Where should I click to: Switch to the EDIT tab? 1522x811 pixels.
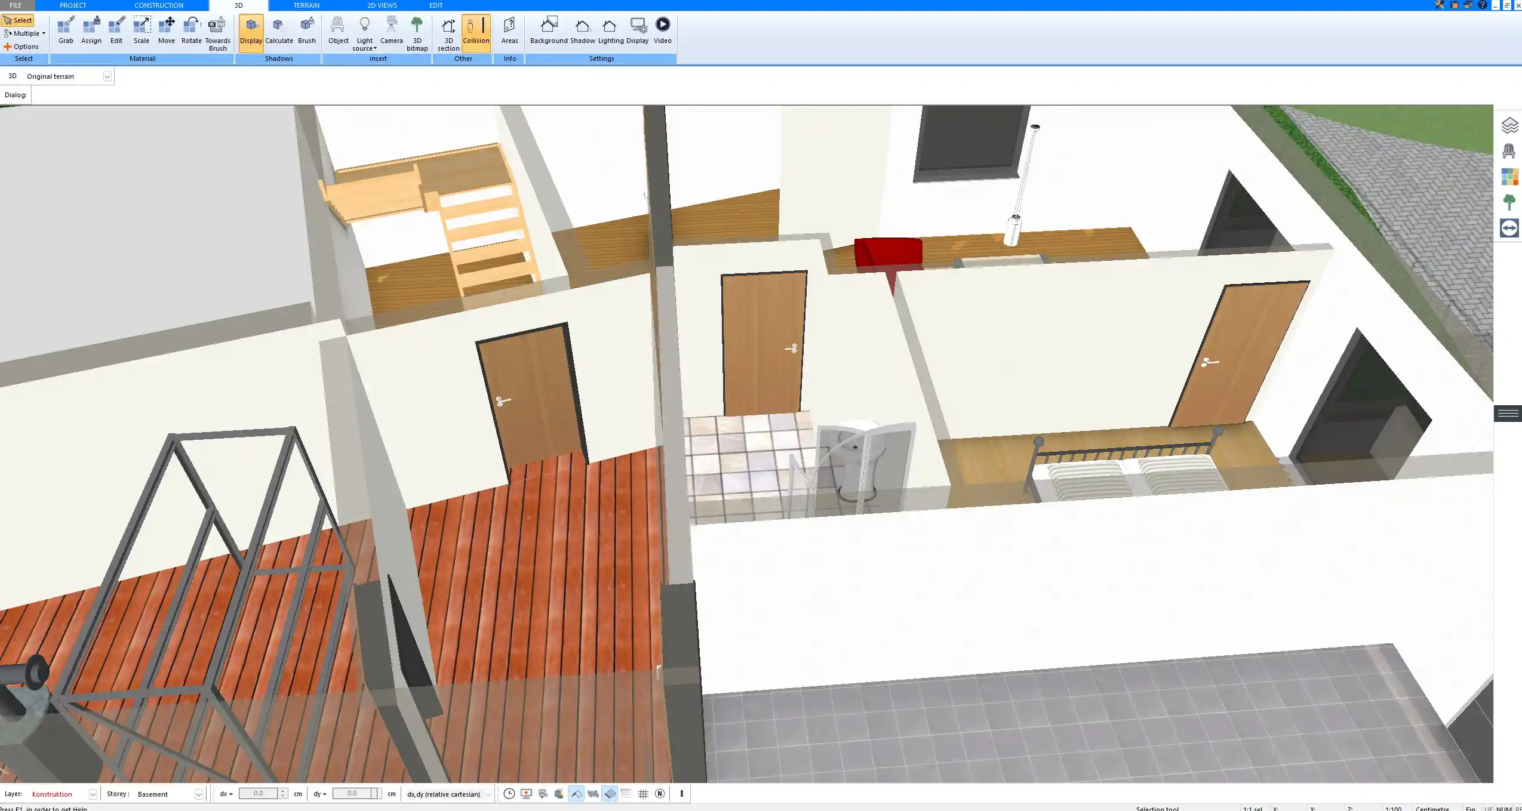pyautogui.click(x=436, y=5)
